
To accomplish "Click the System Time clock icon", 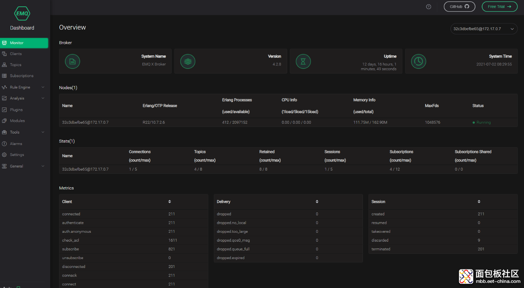I will point(418,61).
